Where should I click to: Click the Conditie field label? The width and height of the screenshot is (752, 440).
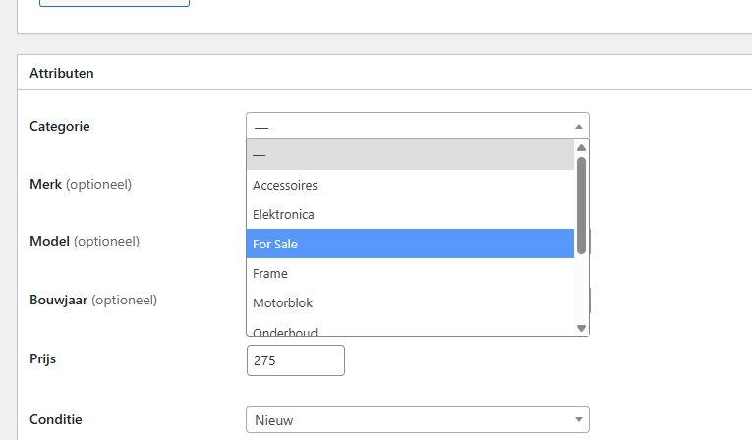pos(56,419)
